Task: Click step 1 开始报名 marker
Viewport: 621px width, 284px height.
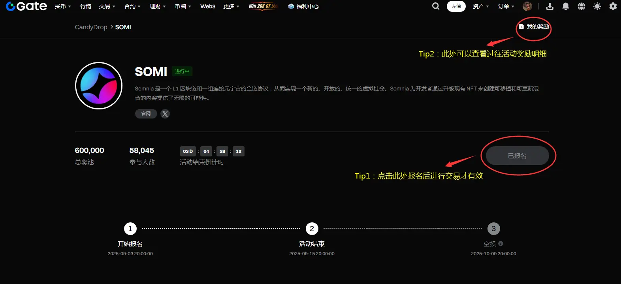Action: tap(130, 229)
